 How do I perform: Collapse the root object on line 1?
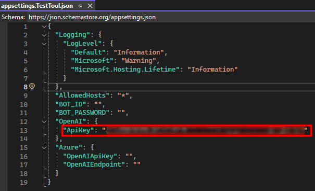coord(44,26)
